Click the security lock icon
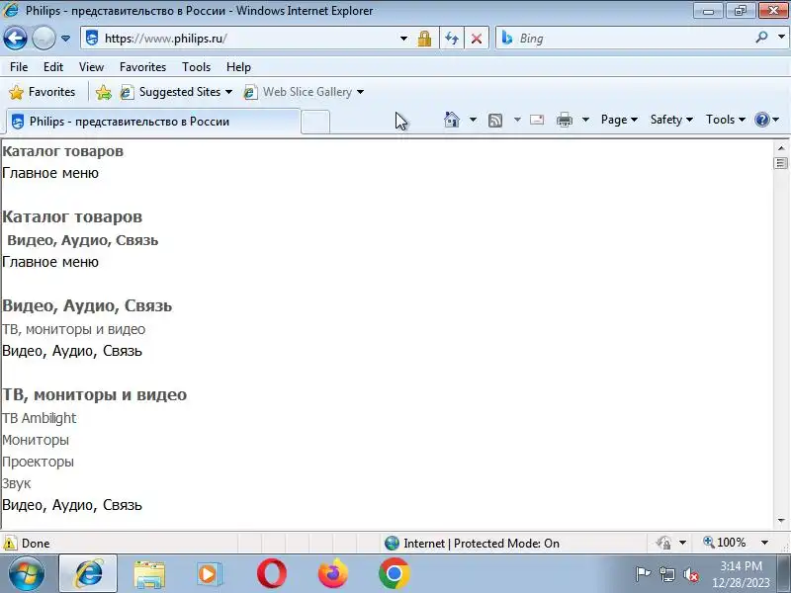This screenshot has height=593, width=791. point(425,39)
